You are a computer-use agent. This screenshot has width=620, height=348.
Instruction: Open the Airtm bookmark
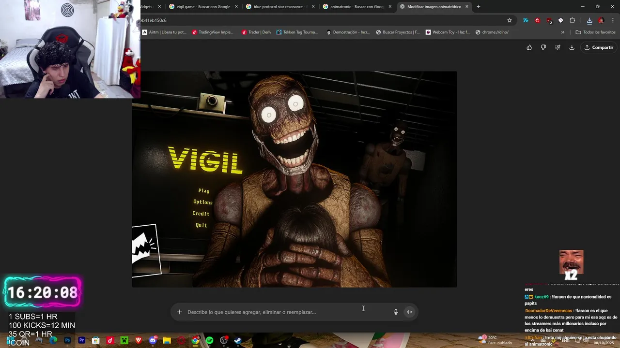164,32
